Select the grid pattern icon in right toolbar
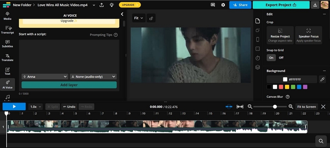330x148 pixels. 257,49
